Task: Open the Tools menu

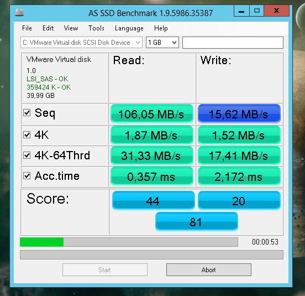Action: pyautogui.click(x=96, y=28)
